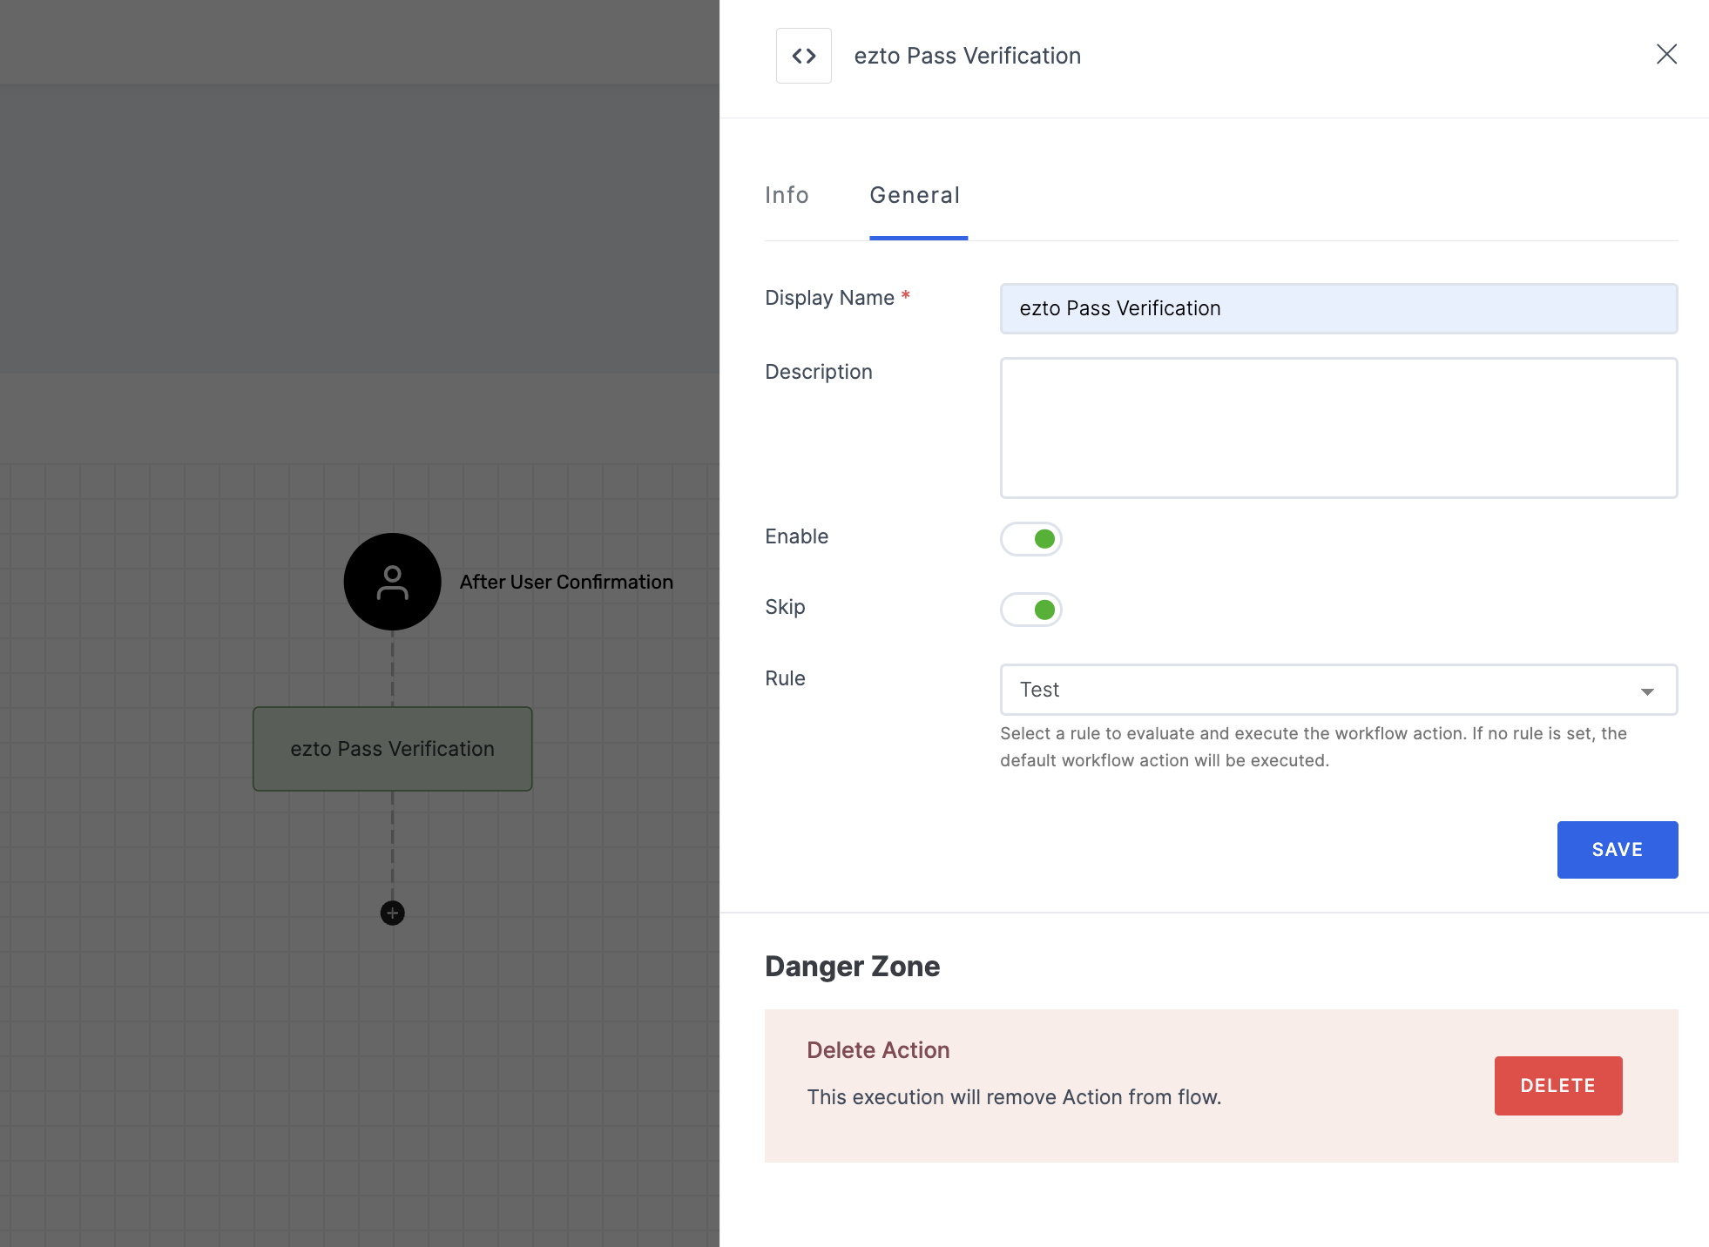1709x1247 pixels.
Task: Select the ezto Pass Verification flow node
Action: click(x=393, y=749)
